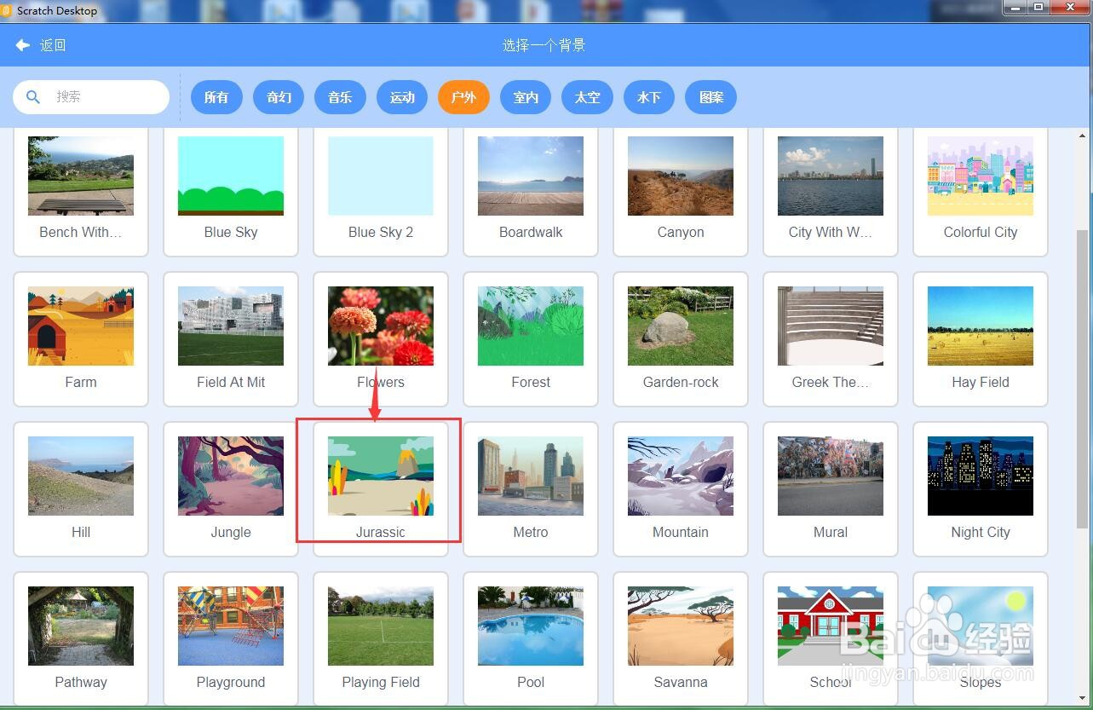Go back via 返回 link
The width and height of the screenshot is (1093, 710).
click(x=53, y=45)
